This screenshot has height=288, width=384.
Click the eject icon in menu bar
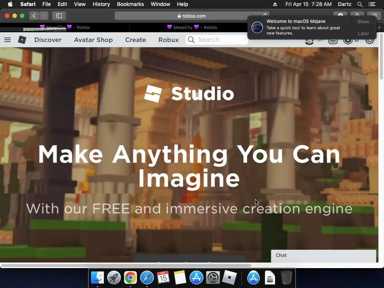tap(275, 4)
